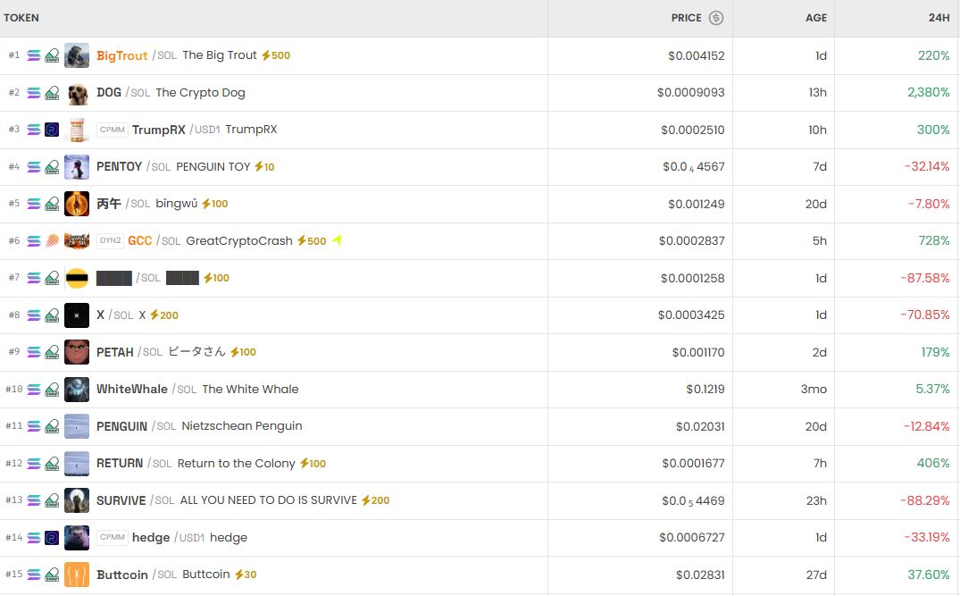
Task: Select the Raydium icon on the TrumpRX row
Action: tap(51, 130)
